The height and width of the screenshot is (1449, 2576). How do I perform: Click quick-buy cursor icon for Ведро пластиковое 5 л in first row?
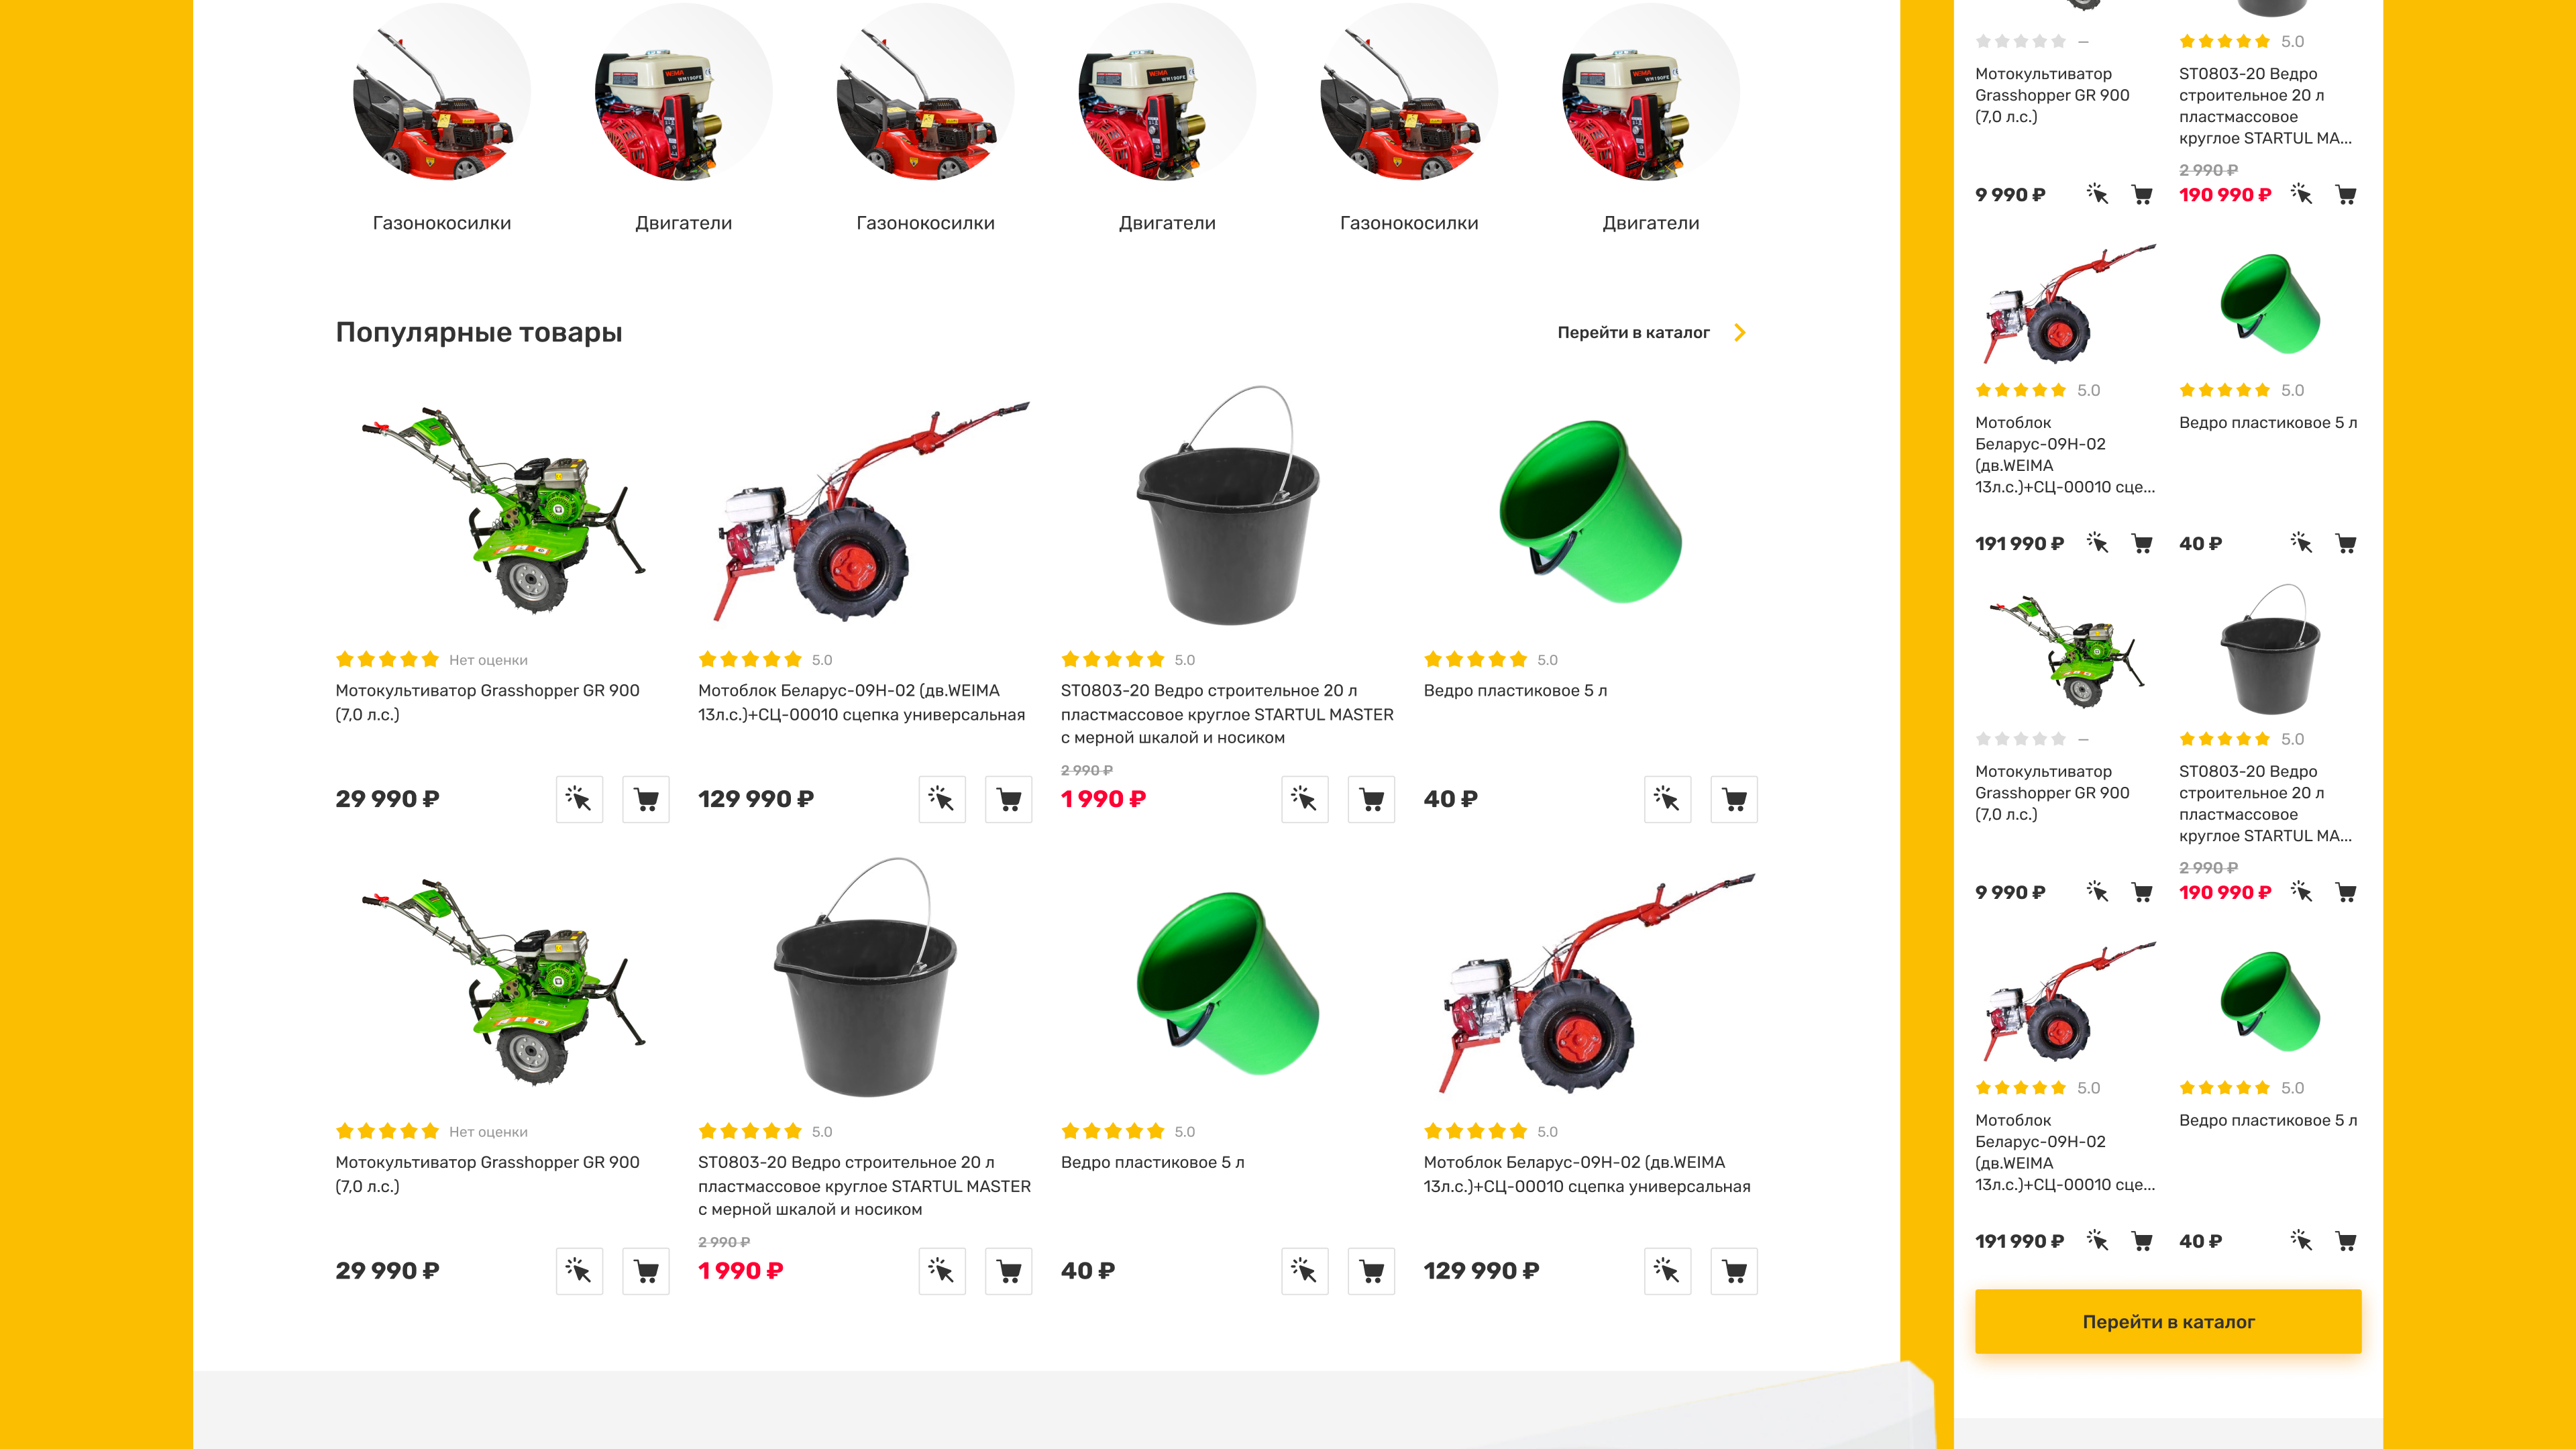[x=1667, y=799]
